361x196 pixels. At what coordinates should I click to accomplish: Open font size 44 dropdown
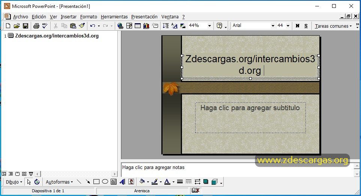288,26
